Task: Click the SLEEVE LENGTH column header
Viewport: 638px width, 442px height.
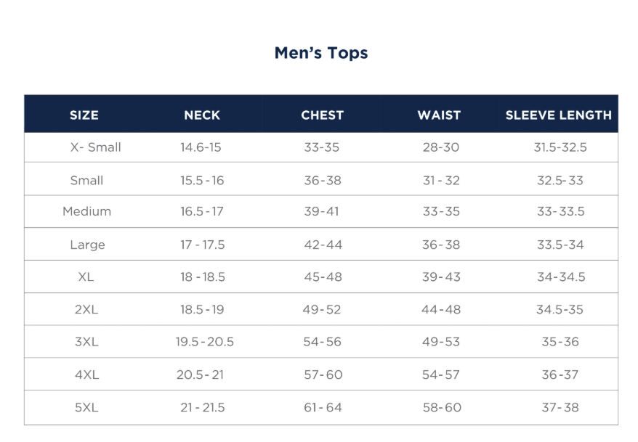Action: [559, 115]
